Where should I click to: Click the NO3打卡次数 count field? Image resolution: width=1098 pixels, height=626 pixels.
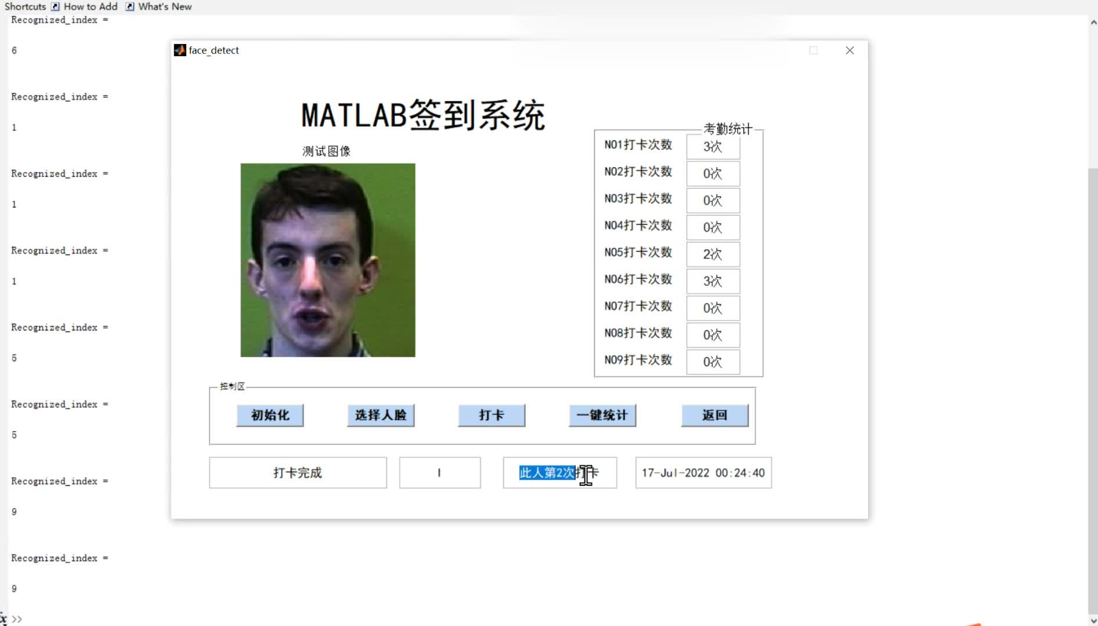point(713,201)
